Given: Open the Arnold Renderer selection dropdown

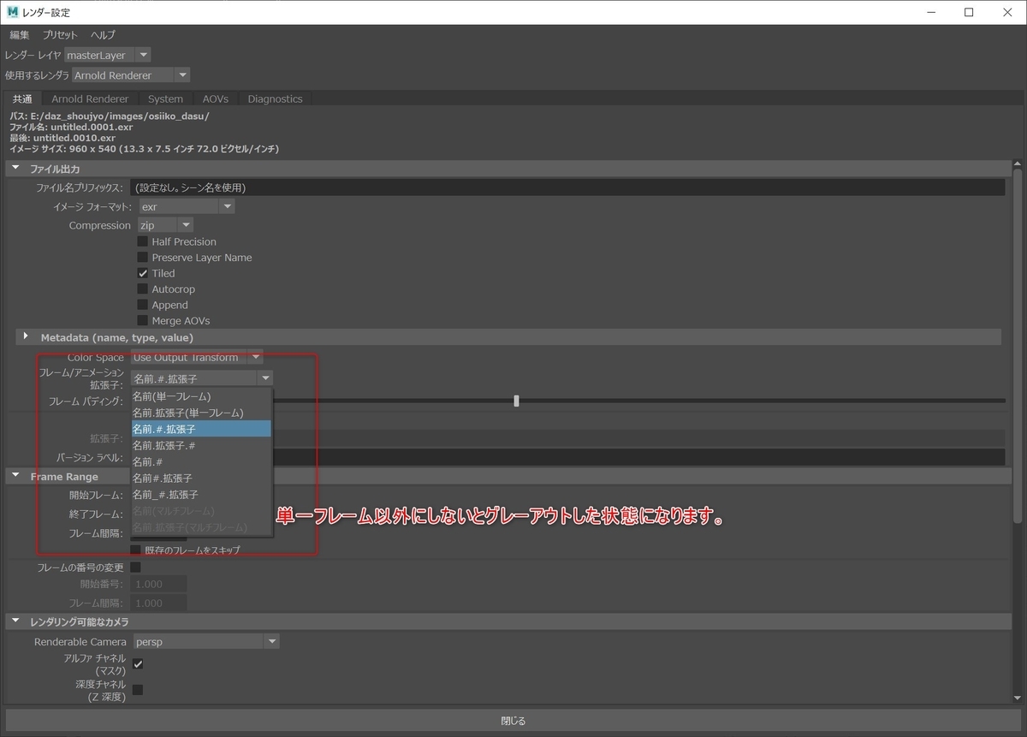Looking at the screenshot, I should [x=131, y=75].
